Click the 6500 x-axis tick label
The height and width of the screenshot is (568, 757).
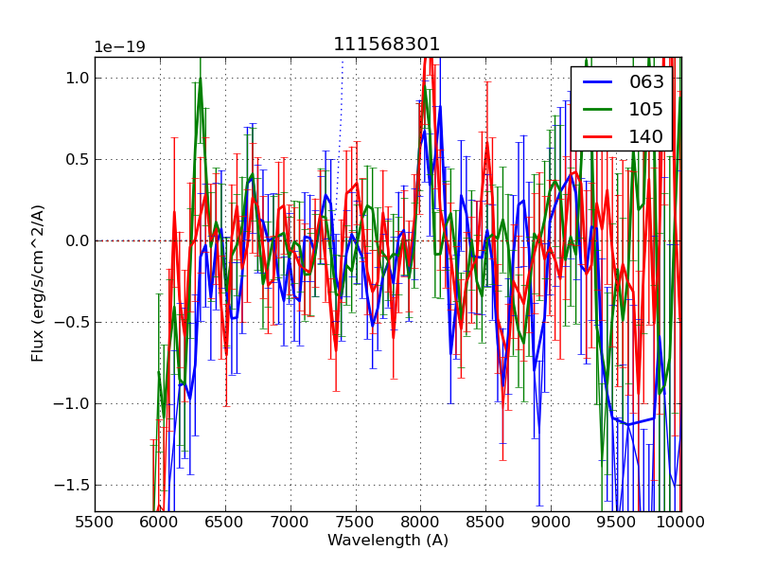point(225,523)
